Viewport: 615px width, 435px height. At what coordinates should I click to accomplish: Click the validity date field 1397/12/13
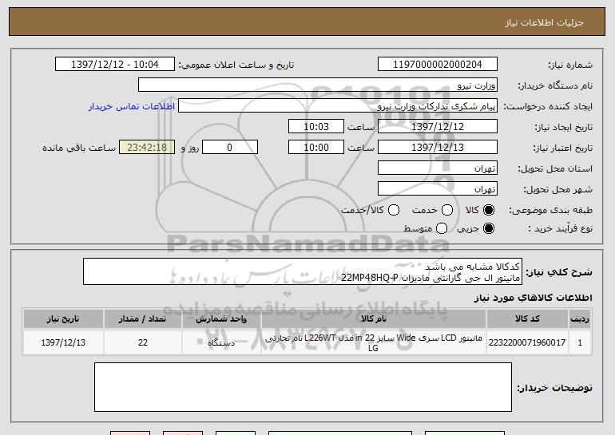point(438,148)
